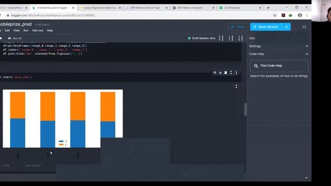Move the dual_sim cell up
Image resolution: width=331 pixels, height=186 pixels.
(x=215, y=72)
